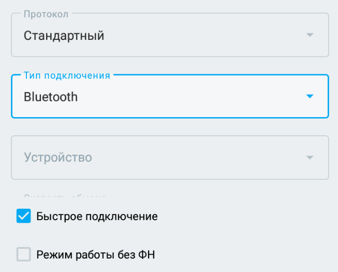338x272 pixels.
Task: Select the Стандартный protocol value
Action: pyautogui.click(x=64, y=36)
